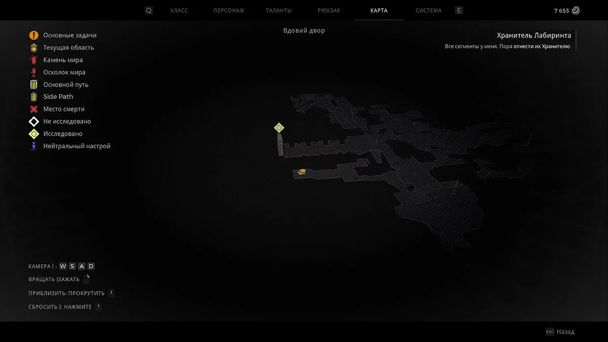Image resolution: width=608 pixels, height=342 pixels.
Task: Select the КАРТА tab
Action: click(379, 11)
